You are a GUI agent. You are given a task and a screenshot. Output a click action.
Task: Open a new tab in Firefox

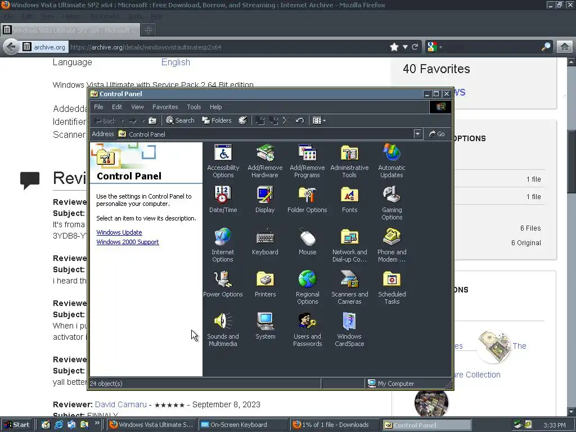148,30
